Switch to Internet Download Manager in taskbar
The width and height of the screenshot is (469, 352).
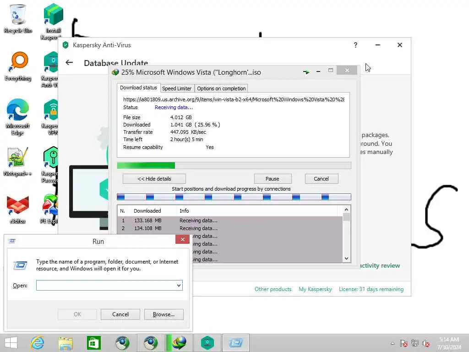click(x=180, y=343)
